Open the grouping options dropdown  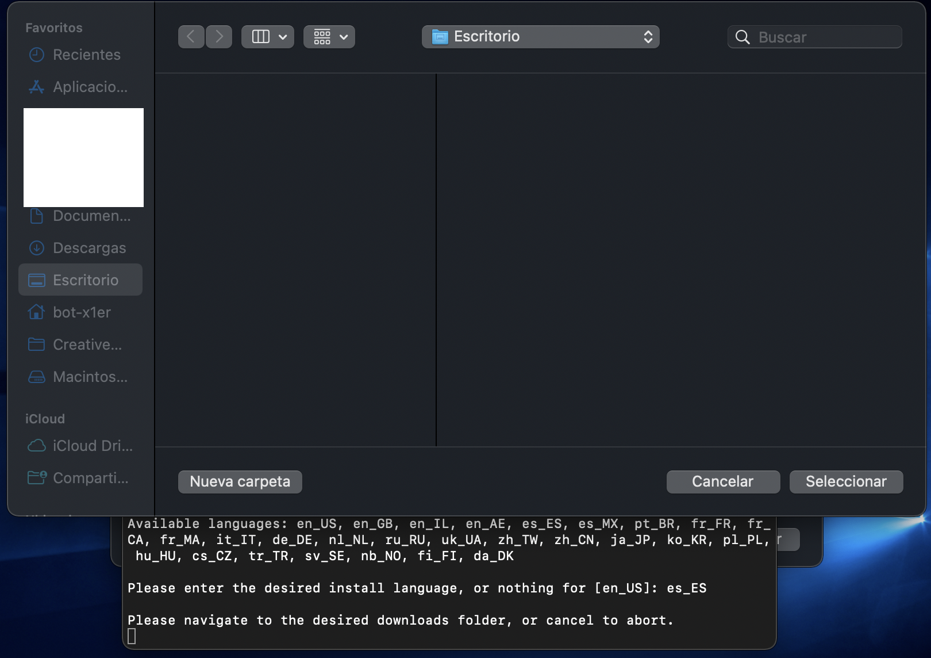point(329,37)
